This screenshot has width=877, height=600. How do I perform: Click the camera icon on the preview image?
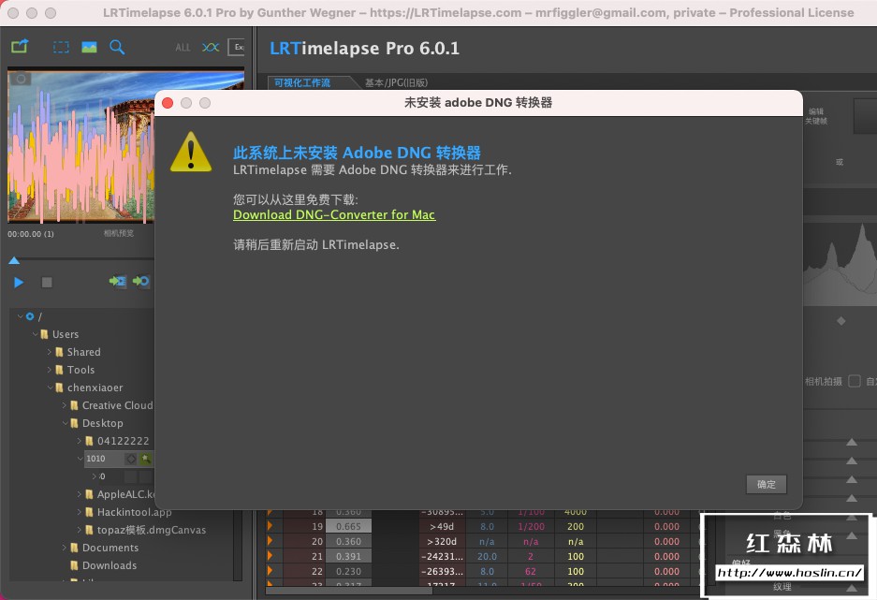[21, 79]
